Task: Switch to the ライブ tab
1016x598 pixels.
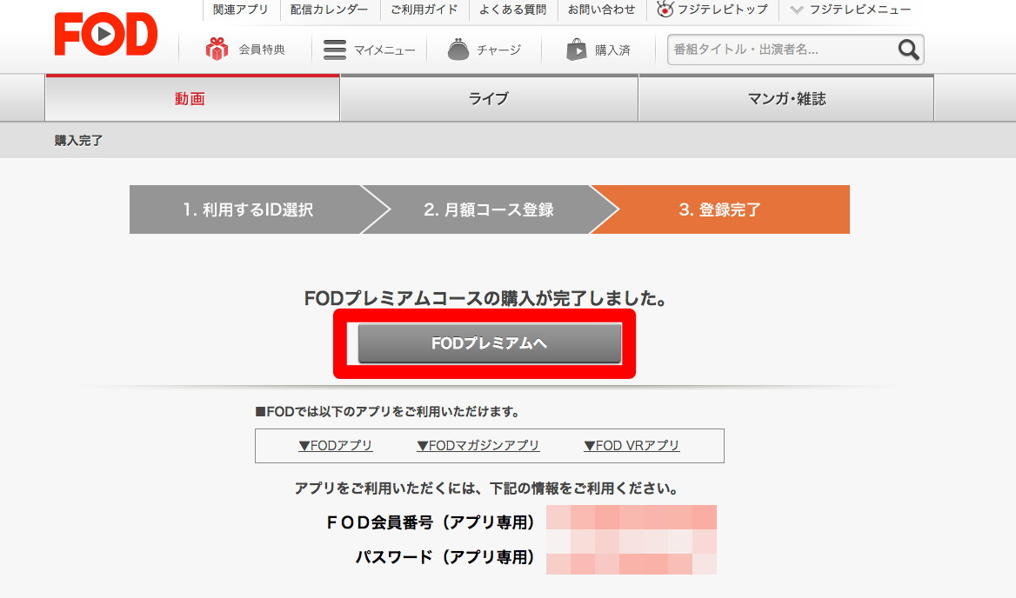Action: tap(489, 98)
